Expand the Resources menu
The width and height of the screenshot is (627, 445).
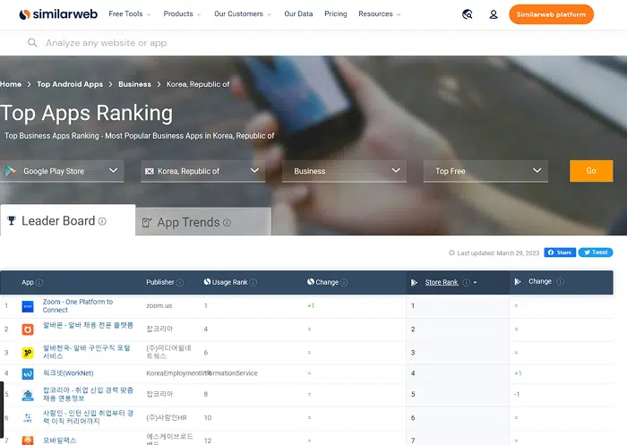[380, 14]
